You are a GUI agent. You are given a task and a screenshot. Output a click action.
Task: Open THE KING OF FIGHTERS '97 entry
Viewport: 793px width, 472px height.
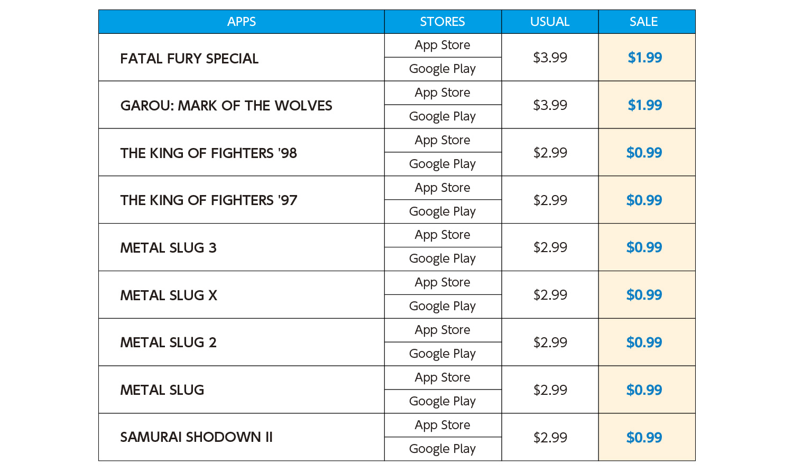pyautogui.click(x=208, y=200)
